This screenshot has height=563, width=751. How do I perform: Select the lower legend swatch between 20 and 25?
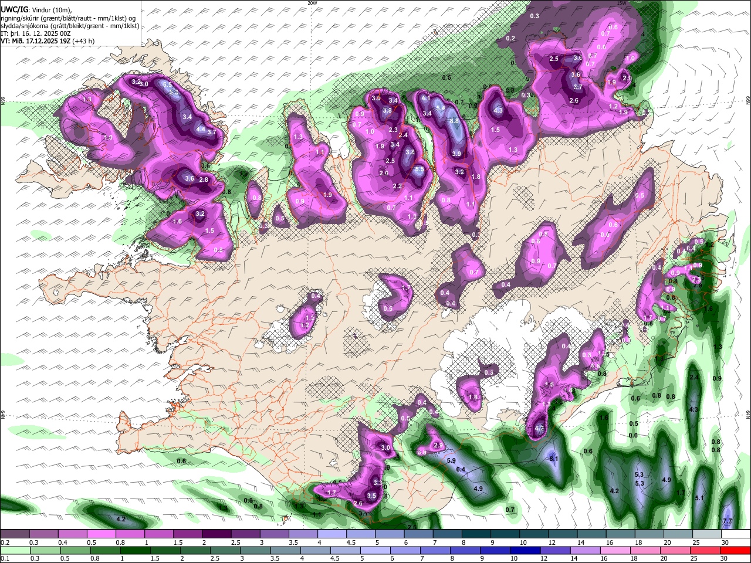(x=675, y=550)
